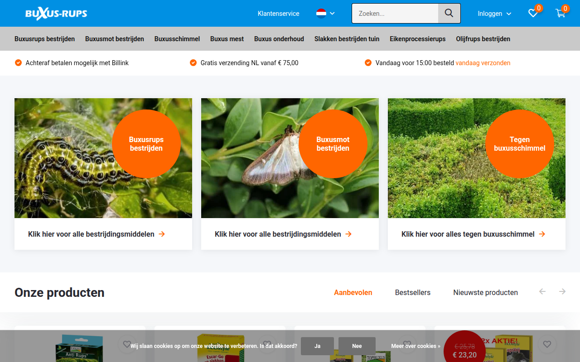Click the previous products arrow

[542, 291]
